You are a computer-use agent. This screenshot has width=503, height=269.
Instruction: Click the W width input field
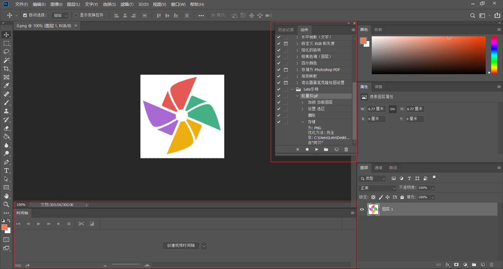point(376,109)
